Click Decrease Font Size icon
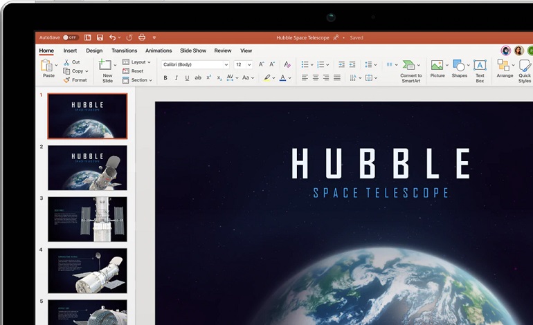533x325 pixels. point(272,64)
